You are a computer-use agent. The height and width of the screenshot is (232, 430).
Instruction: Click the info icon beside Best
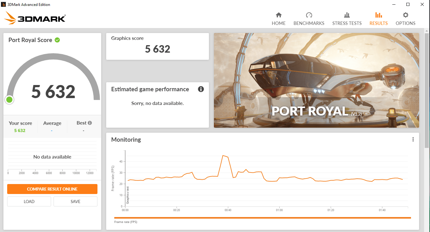(x=90, y=123)
